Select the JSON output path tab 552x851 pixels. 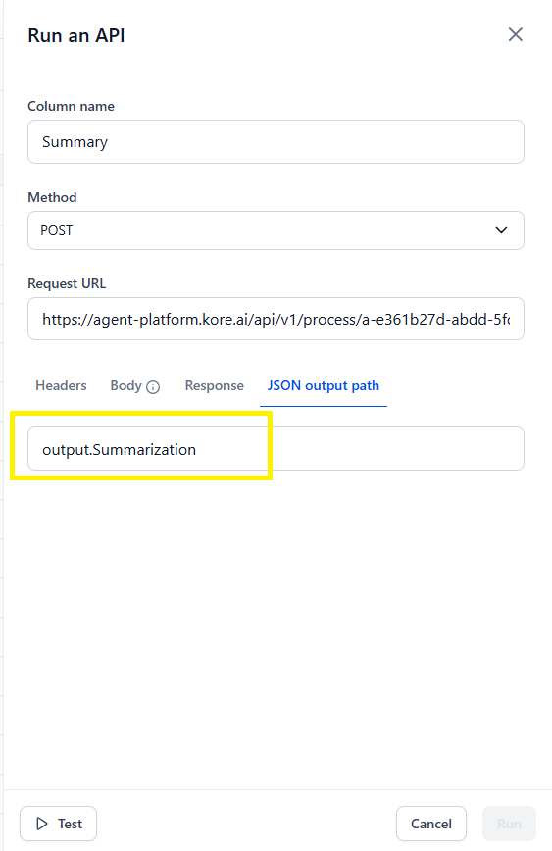click(323, 386)
